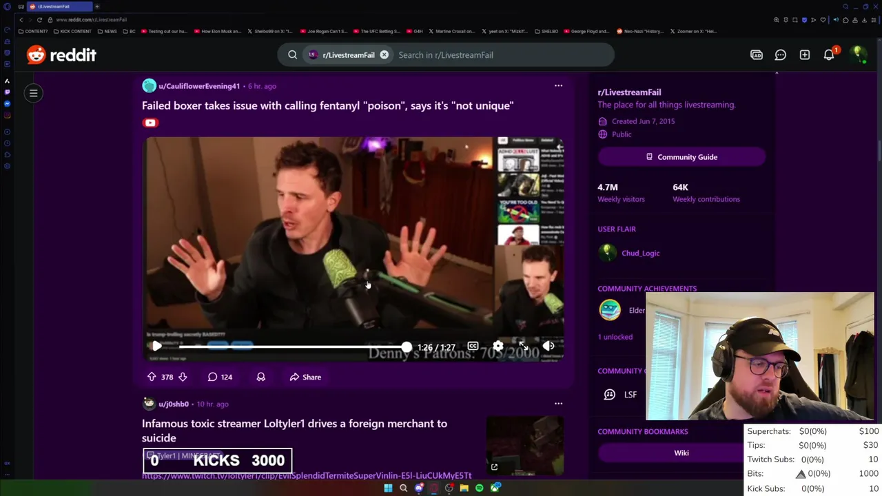Click the www.reddit.com address bar
The height and width of the screenshot is (496, 882).
(92, 19)
